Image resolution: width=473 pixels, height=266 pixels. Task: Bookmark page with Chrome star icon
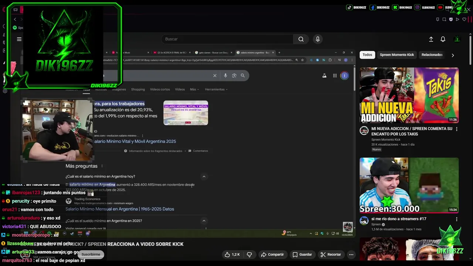point(302,60)
